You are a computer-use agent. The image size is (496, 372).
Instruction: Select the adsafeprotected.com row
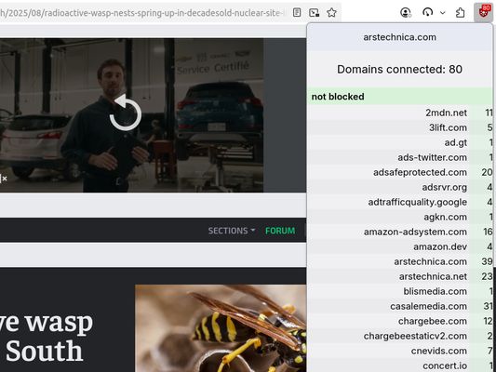(x=399, y=172)
